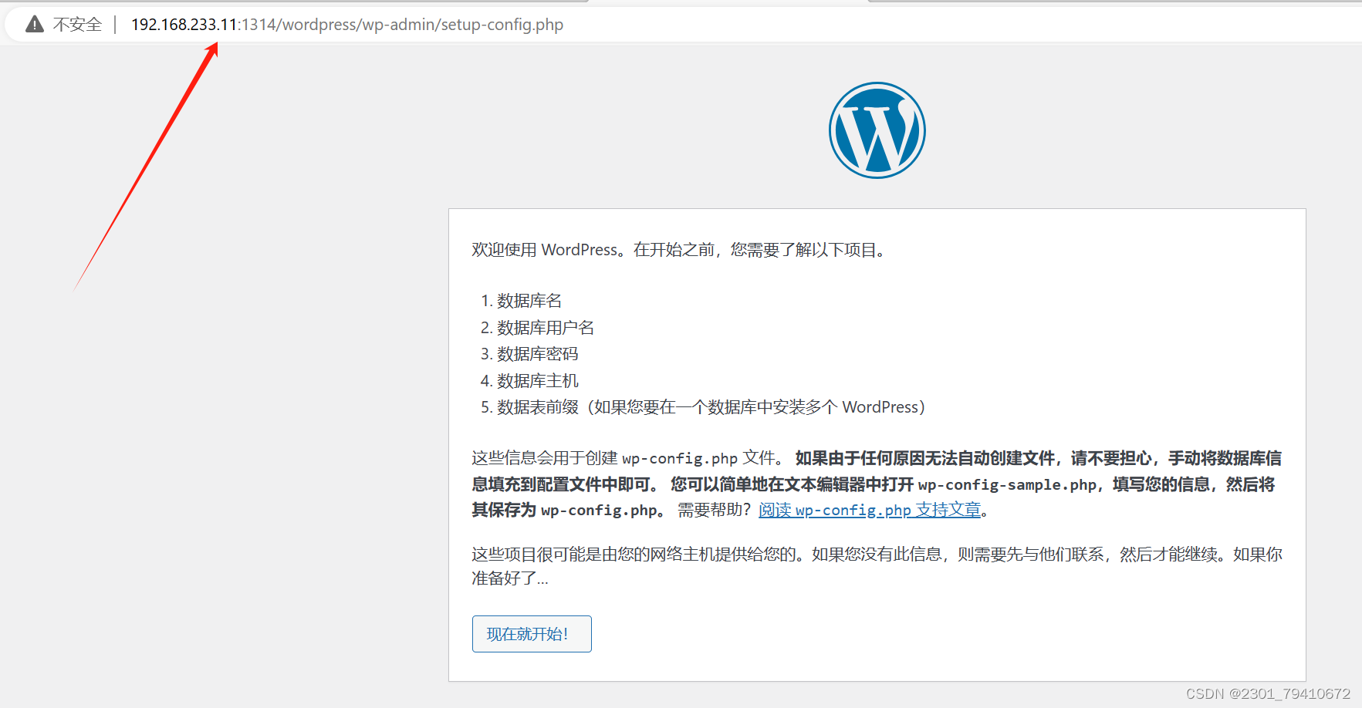Click paragraph starting 这些项目很可能是由您的网络主机
1362x708 pixels.
click(877, 566)
